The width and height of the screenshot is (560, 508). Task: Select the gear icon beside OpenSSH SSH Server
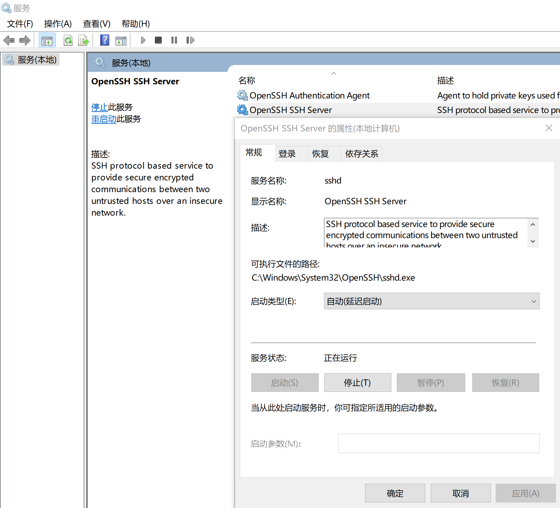tap(242, 110)
